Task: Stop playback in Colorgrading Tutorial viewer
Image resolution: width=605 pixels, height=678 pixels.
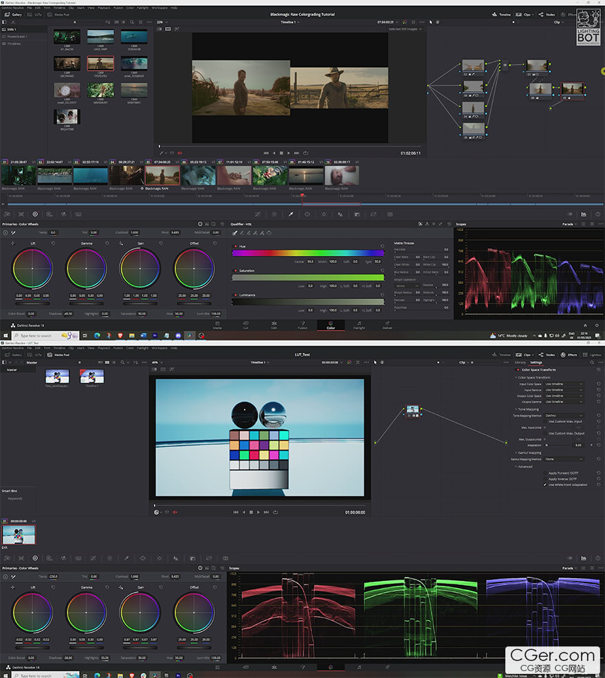Action: coord(281,153)
